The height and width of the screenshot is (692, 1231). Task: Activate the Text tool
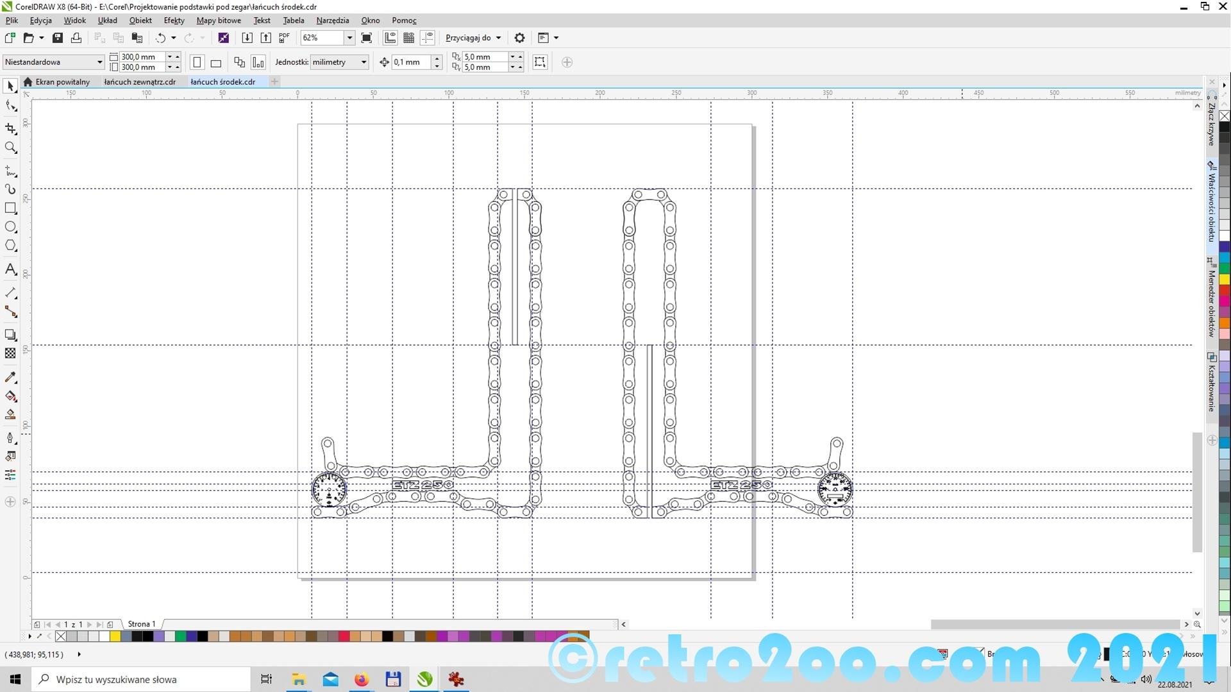pos(10,269)
